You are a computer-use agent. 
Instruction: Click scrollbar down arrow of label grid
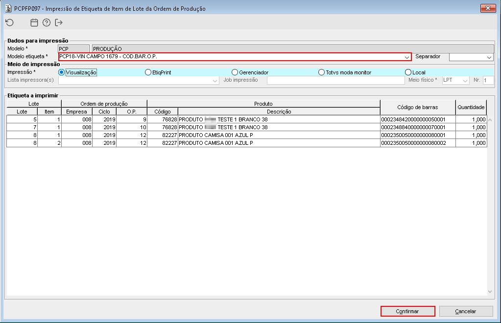tap(490, 291)
